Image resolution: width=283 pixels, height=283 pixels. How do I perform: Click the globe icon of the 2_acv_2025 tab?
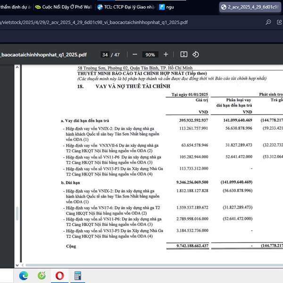point(224,7)
